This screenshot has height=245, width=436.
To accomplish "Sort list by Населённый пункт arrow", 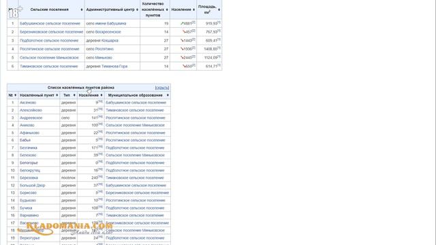I will point(57,95).
